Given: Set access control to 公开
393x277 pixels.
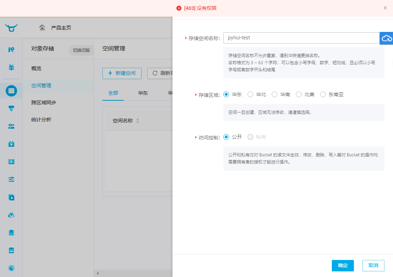Looking at the screenshot, I should tap(226, 137).
